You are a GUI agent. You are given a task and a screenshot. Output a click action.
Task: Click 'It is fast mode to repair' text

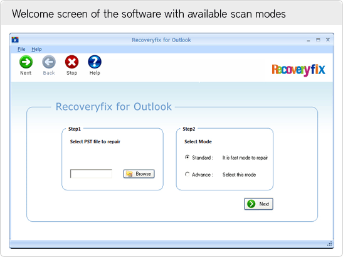point(245,158)
